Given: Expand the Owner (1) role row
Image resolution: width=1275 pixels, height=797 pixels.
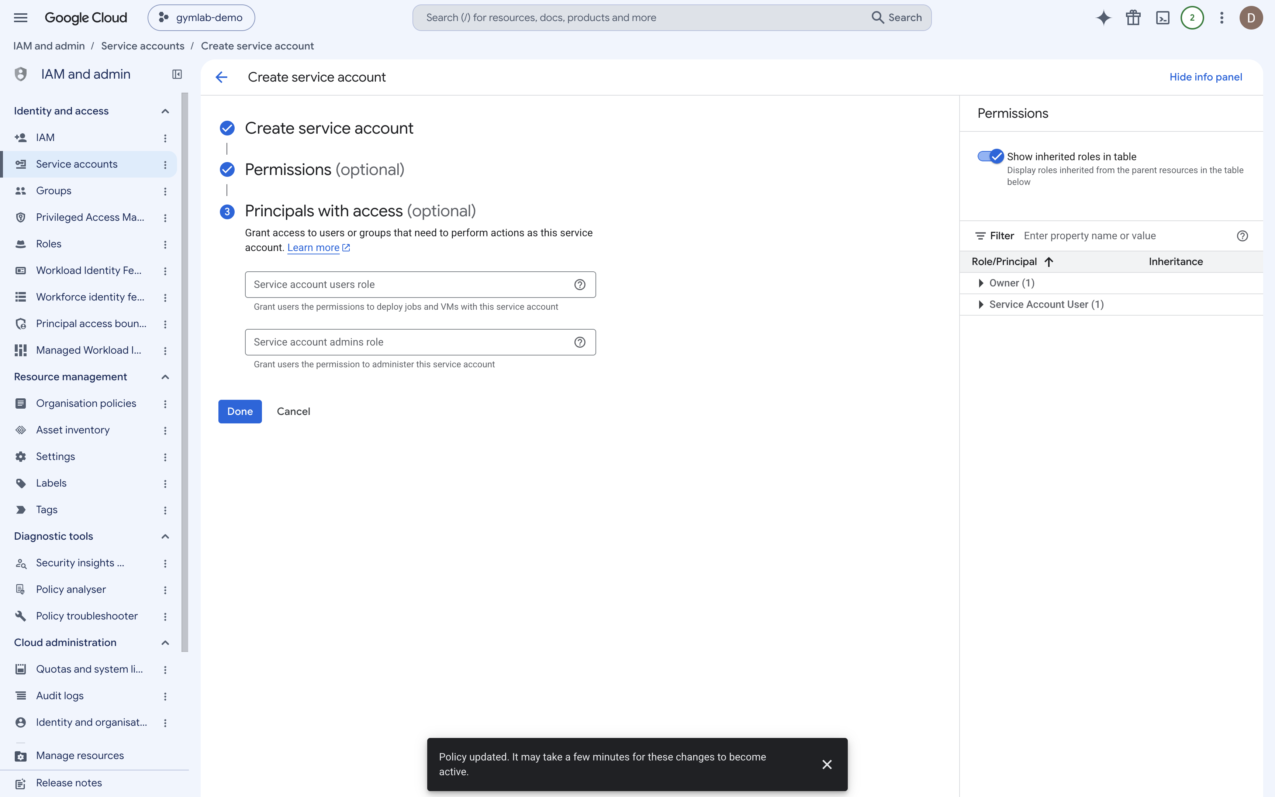Looking at the screenshot, I should tap(981, 283).
